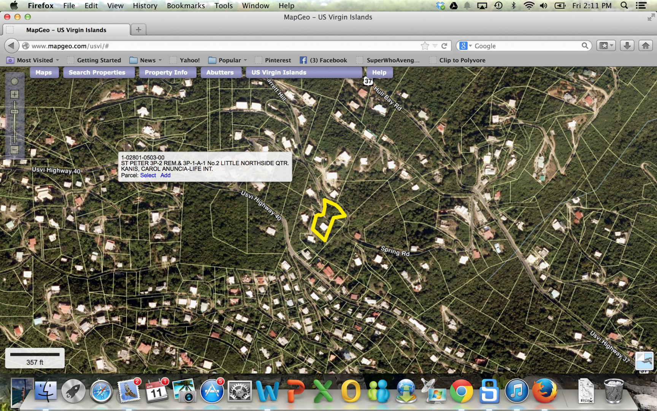
Task: Click the map zoom in plus button
Action: 14,94
